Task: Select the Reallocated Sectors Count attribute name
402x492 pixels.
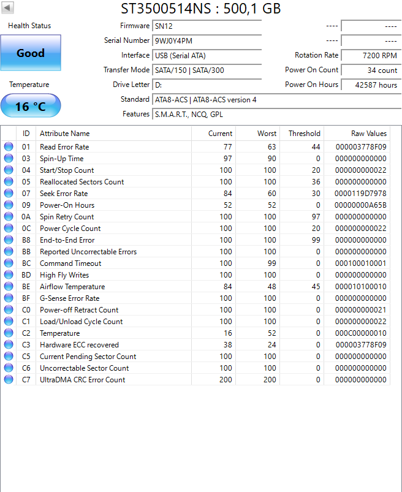Action: pyautogui.click(x=82, y=182)
